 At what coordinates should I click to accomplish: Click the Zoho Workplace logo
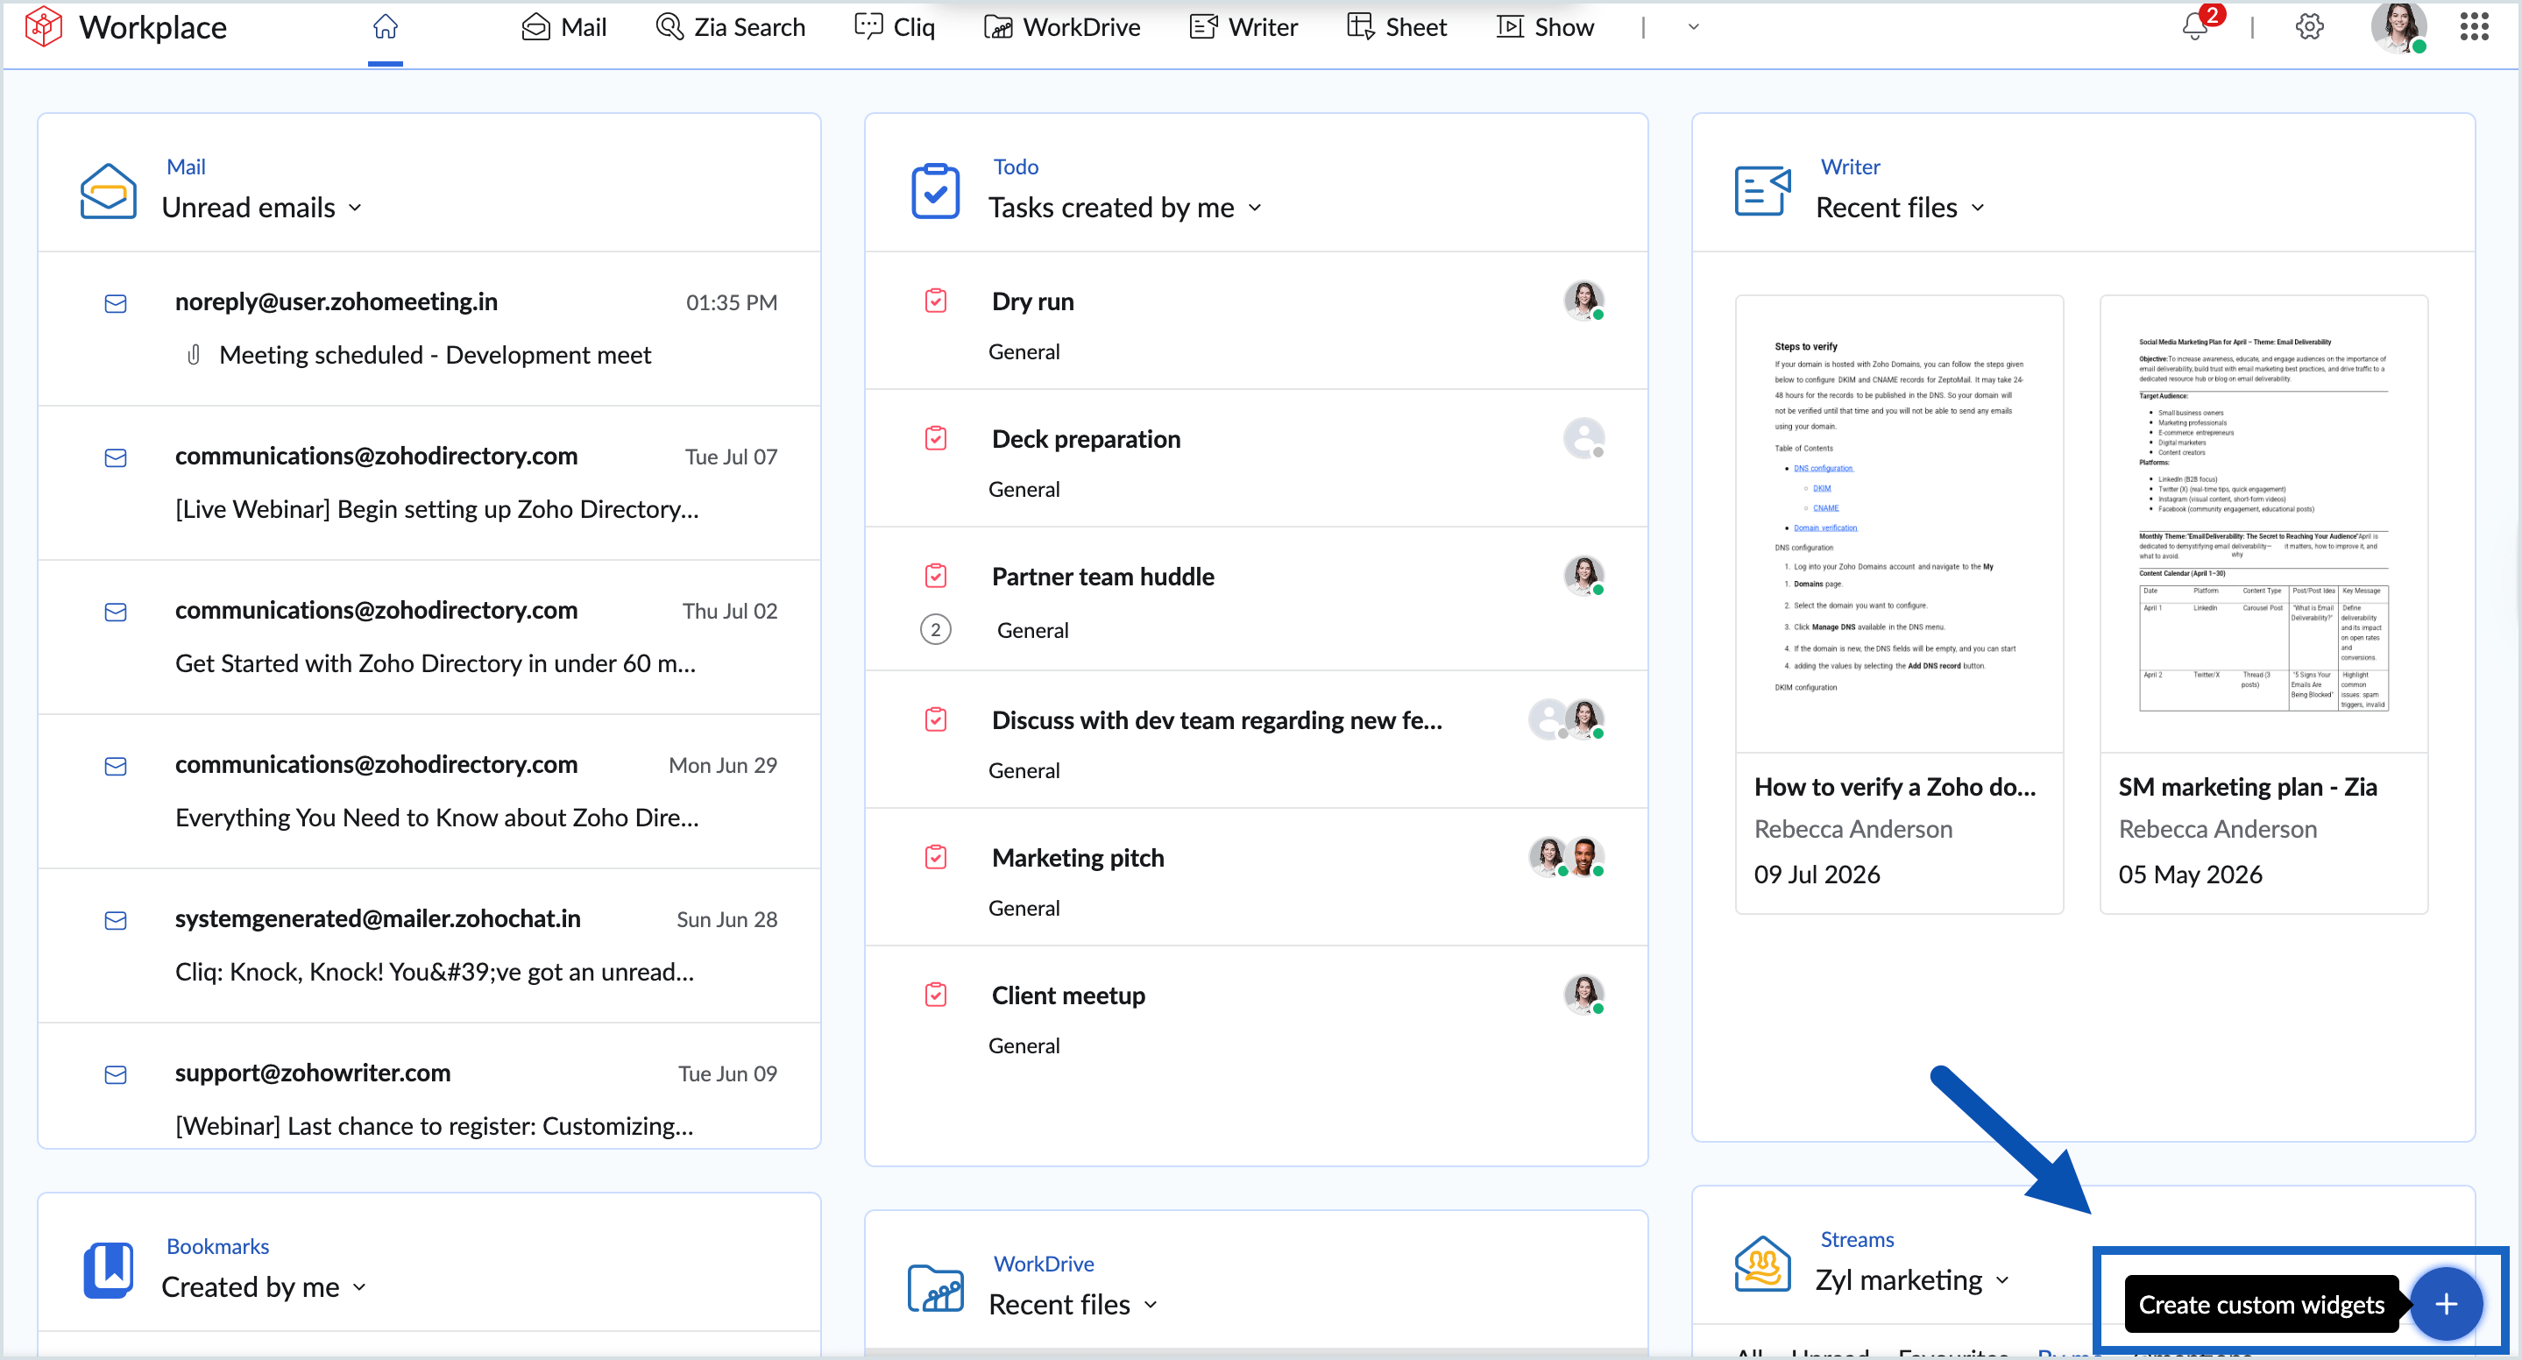43,27
